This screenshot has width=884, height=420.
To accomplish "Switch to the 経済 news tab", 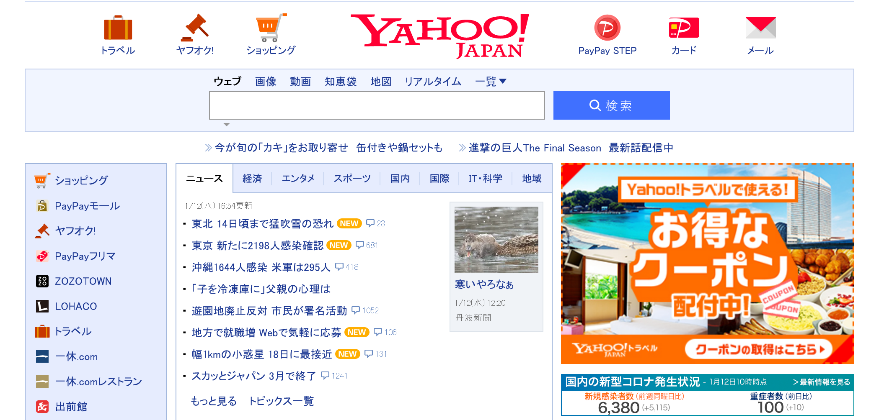I will pyautogui.click(x=252, y=179).
